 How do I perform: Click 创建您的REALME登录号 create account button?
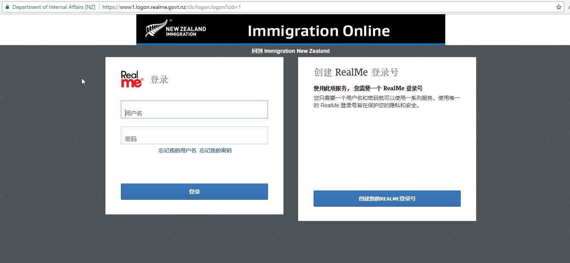pos(387,199)
